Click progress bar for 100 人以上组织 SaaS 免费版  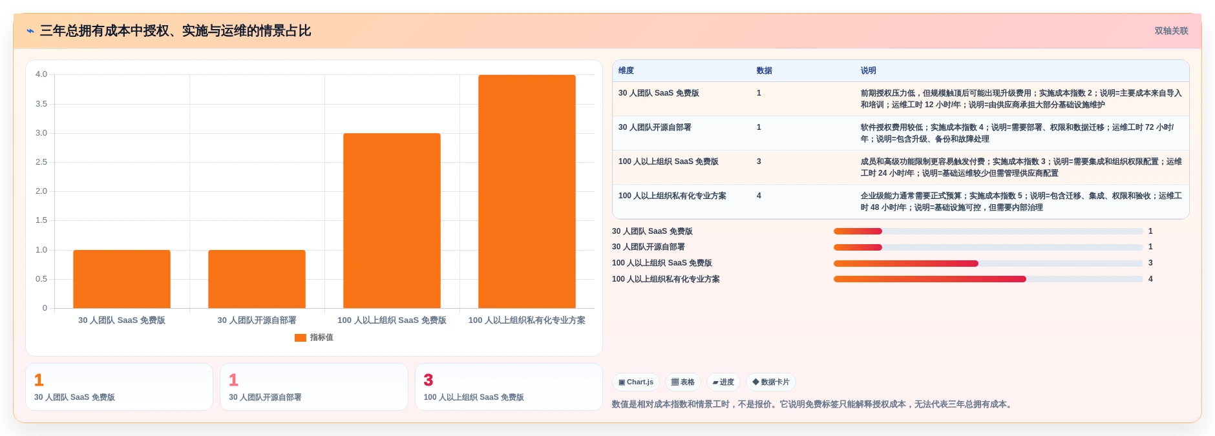click(x=988, y=264)
